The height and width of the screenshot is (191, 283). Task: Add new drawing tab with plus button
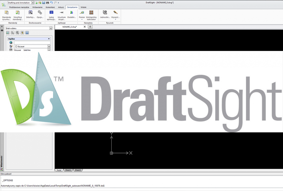[x=90, y=27]
